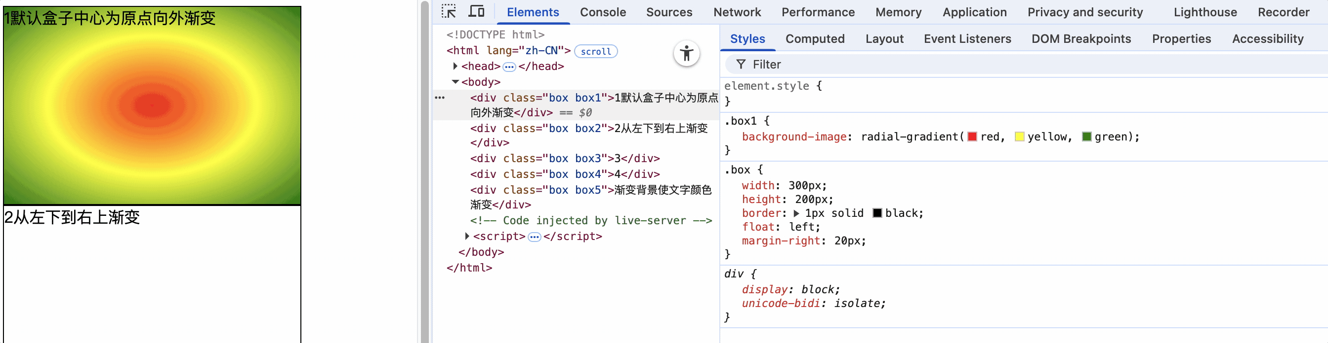Click the box2 text in page
Viewport: 1328px width, 343px height.
click(x=72, y=217)
